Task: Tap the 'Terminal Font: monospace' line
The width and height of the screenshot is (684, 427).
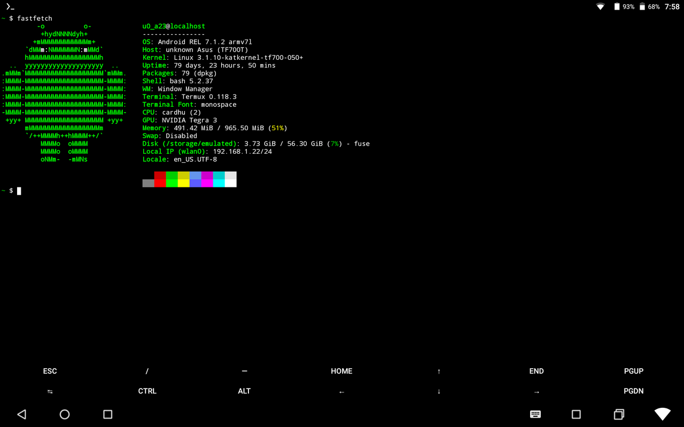Action: pos(190,105)
